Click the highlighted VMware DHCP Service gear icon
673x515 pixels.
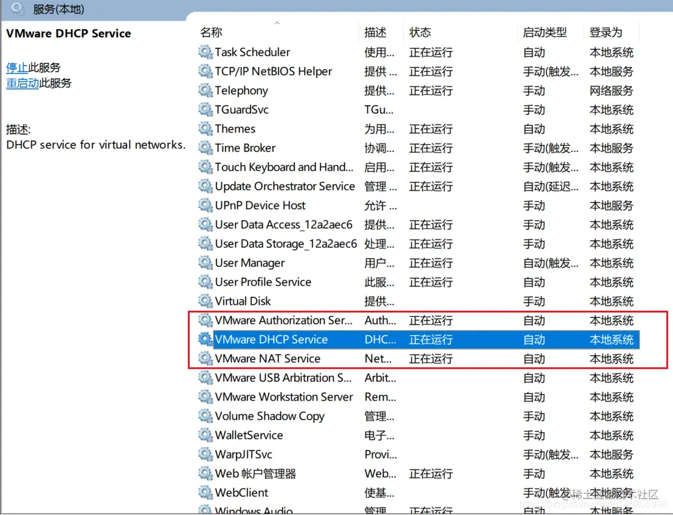click(205, 339)
